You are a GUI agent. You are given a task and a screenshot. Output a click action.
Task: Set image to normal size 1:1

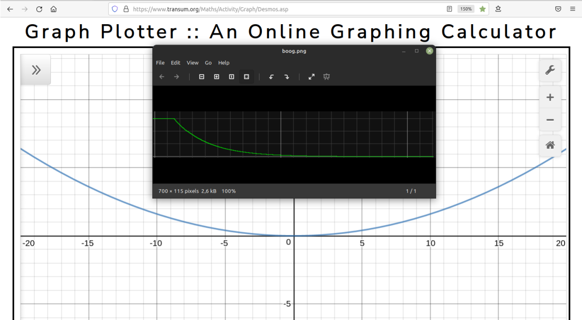tap(231, 76)
